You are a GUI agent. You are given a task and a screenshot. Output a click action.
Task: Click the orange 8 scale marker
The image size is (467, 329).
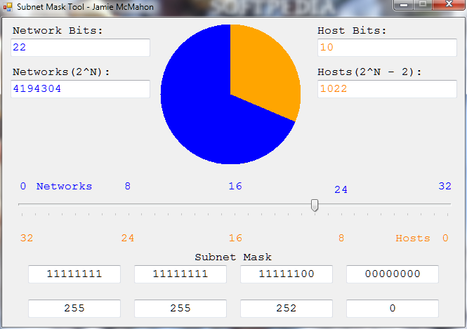click(x=341, y=239)
